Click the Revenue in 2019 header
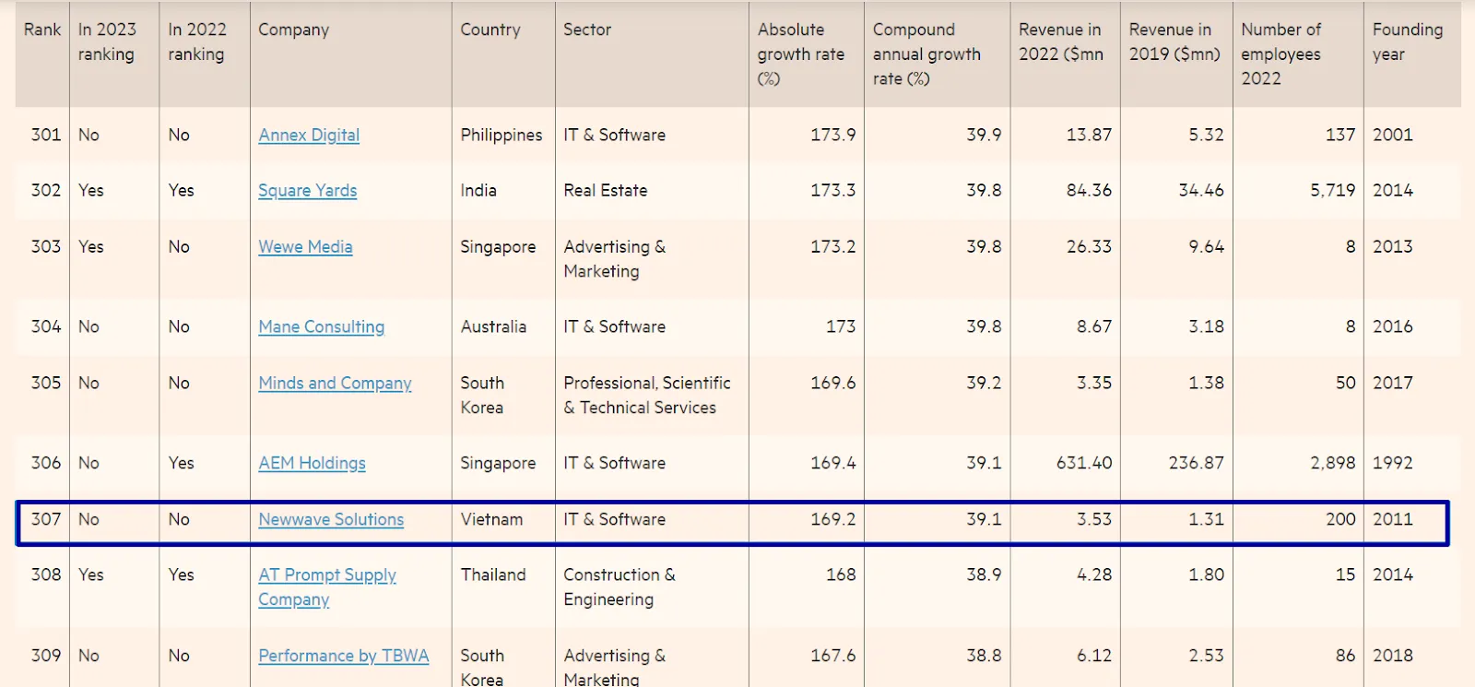The width and height of the screenshot is (1475, 687). pyautogui.click(x=1174, y=41)
